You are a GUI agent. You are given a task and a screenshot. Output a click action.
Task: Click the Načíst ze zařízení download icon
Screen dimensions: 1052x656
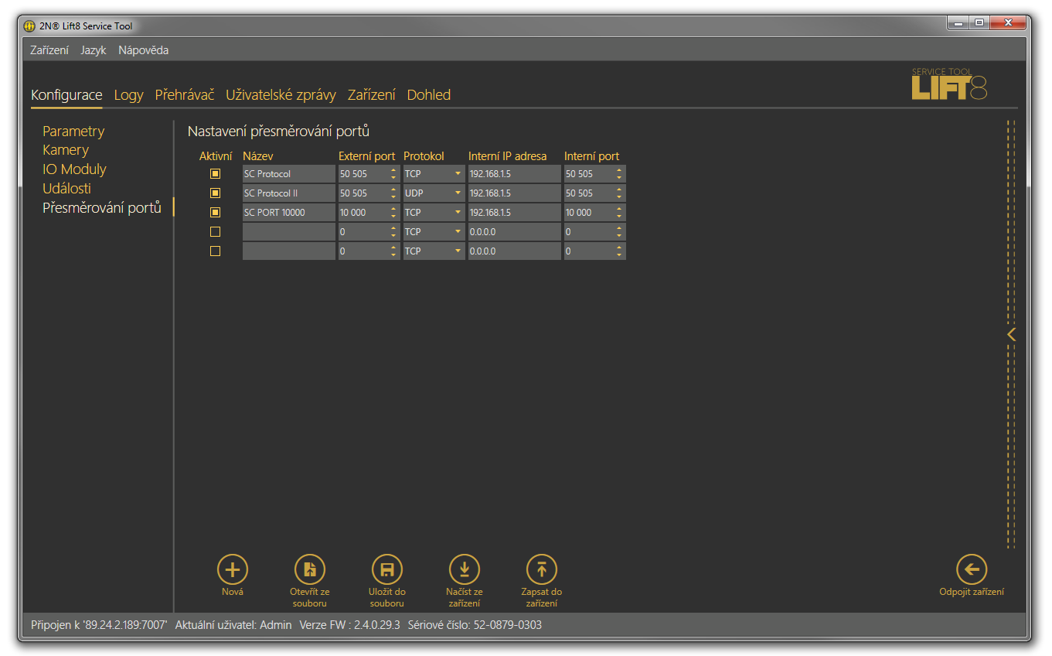pyautogui.click(x=464, y=569)
